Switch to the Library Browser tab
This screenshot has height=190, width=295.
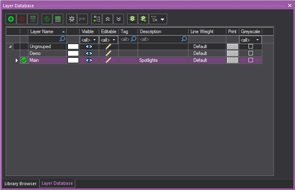tap(20, 184)
